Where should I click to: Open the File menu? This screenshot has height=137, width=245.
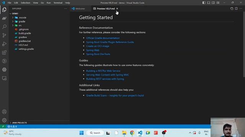pos(9,3)
